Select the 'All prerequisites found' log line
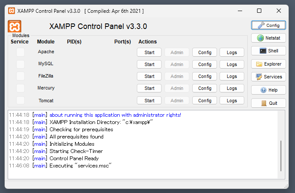The width and height of the screenshot is (295, 193). coord(56,137)
